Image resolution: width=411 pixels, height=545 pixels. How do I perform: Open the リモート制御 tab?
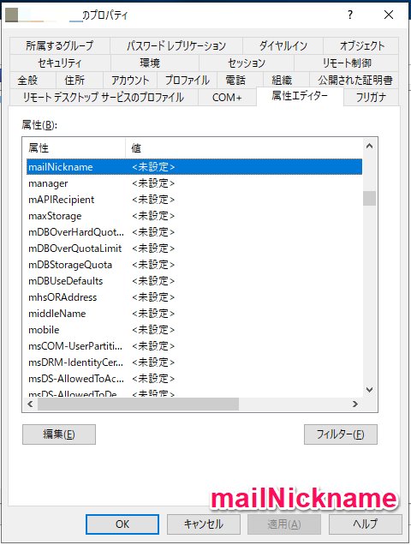[x=347, y=63]
